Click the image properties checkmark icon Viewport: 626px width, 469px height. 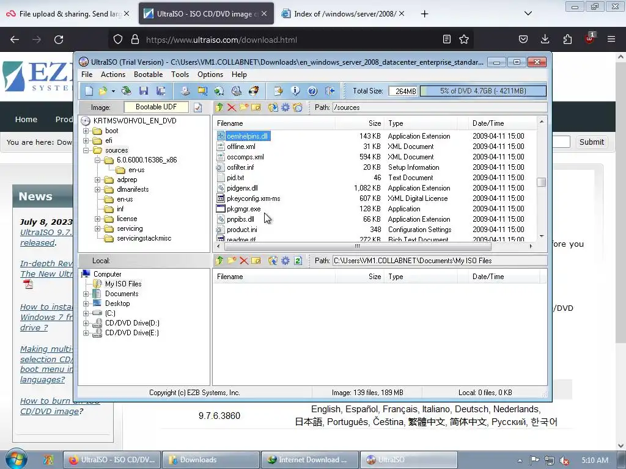click(x=197, y=107)
